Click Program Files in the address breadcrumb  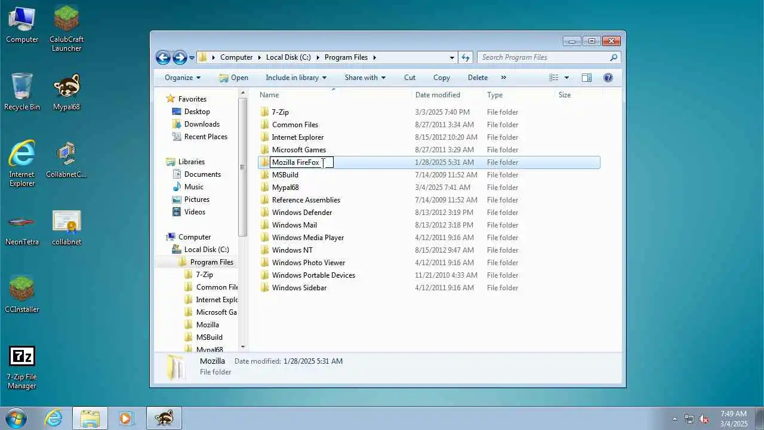(346, 57)
